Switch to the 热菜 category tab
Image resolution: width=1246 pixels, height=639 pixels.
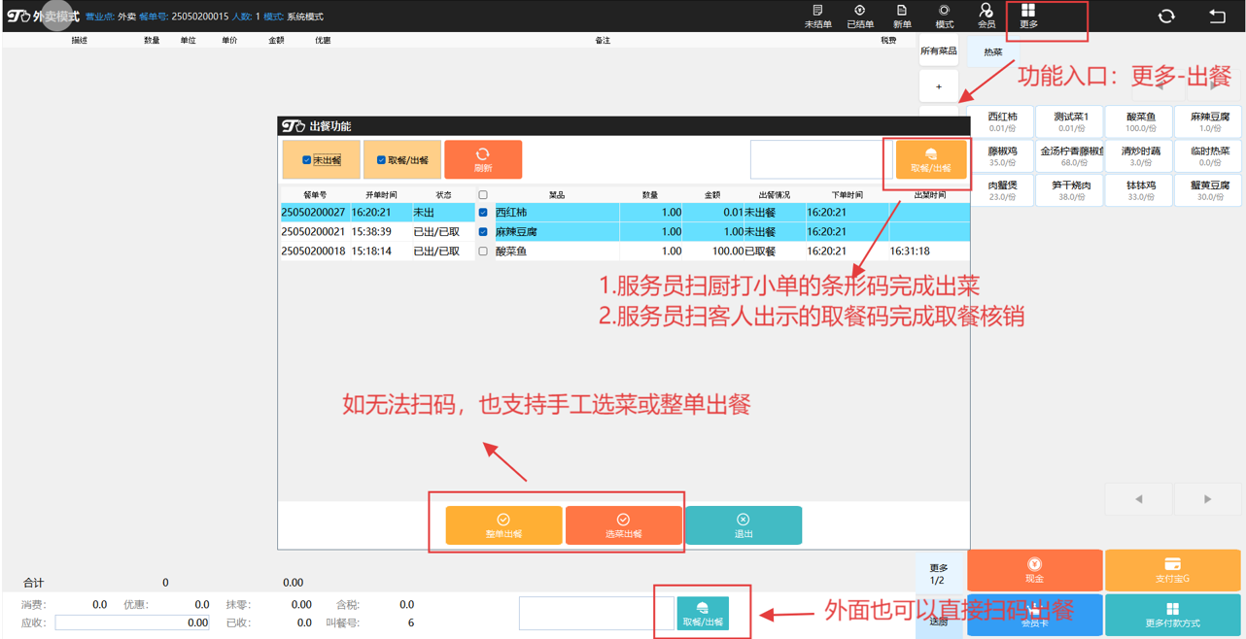992,52
